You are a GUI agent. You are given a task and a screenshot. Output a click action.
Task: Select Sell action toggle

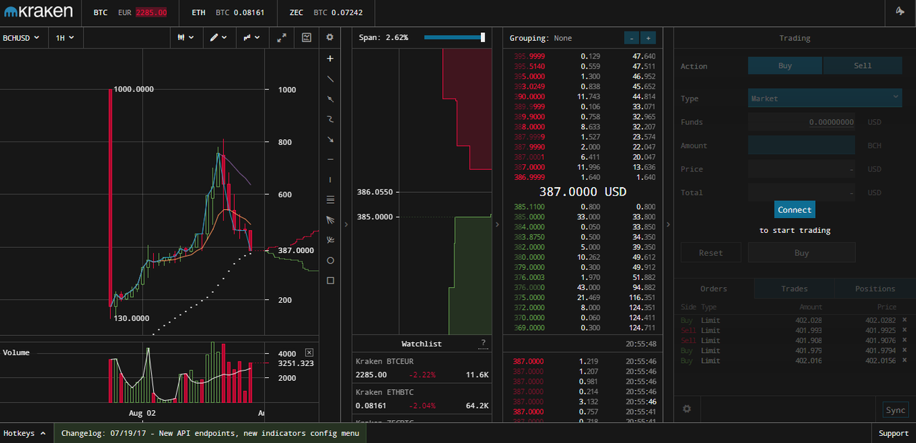(862, 66)
